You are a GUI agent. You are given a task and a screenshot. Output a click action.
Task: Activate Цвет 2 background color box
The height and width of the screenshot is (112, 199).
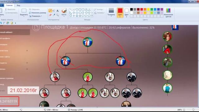127,13
